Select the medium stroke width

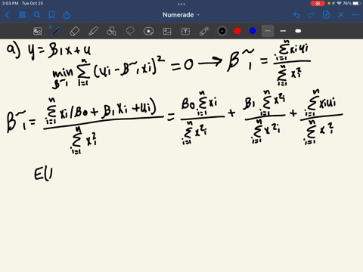coord(283,31)
